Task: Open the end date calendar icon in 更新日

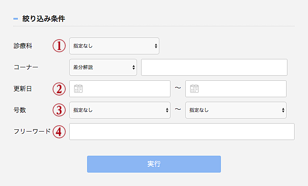Action: [194, 89]
